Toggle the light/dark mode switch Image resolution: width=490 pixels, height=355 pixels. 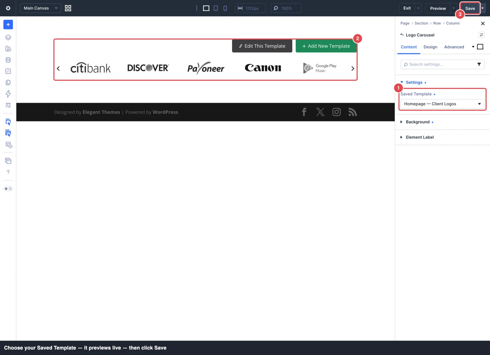tap(8, 189)
